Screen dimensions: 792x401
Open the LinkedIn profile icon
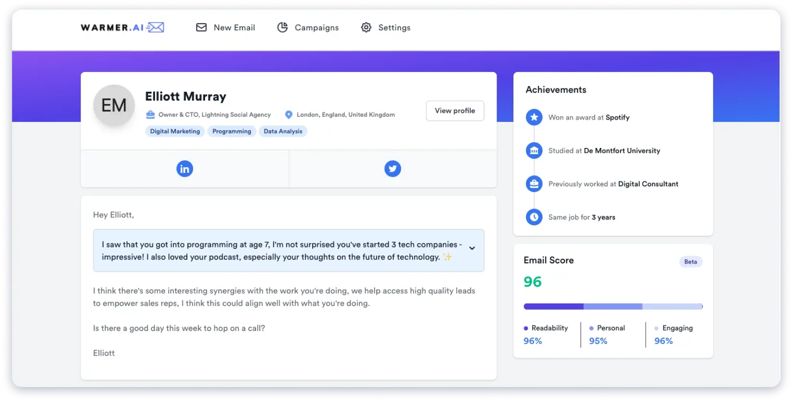184,169
